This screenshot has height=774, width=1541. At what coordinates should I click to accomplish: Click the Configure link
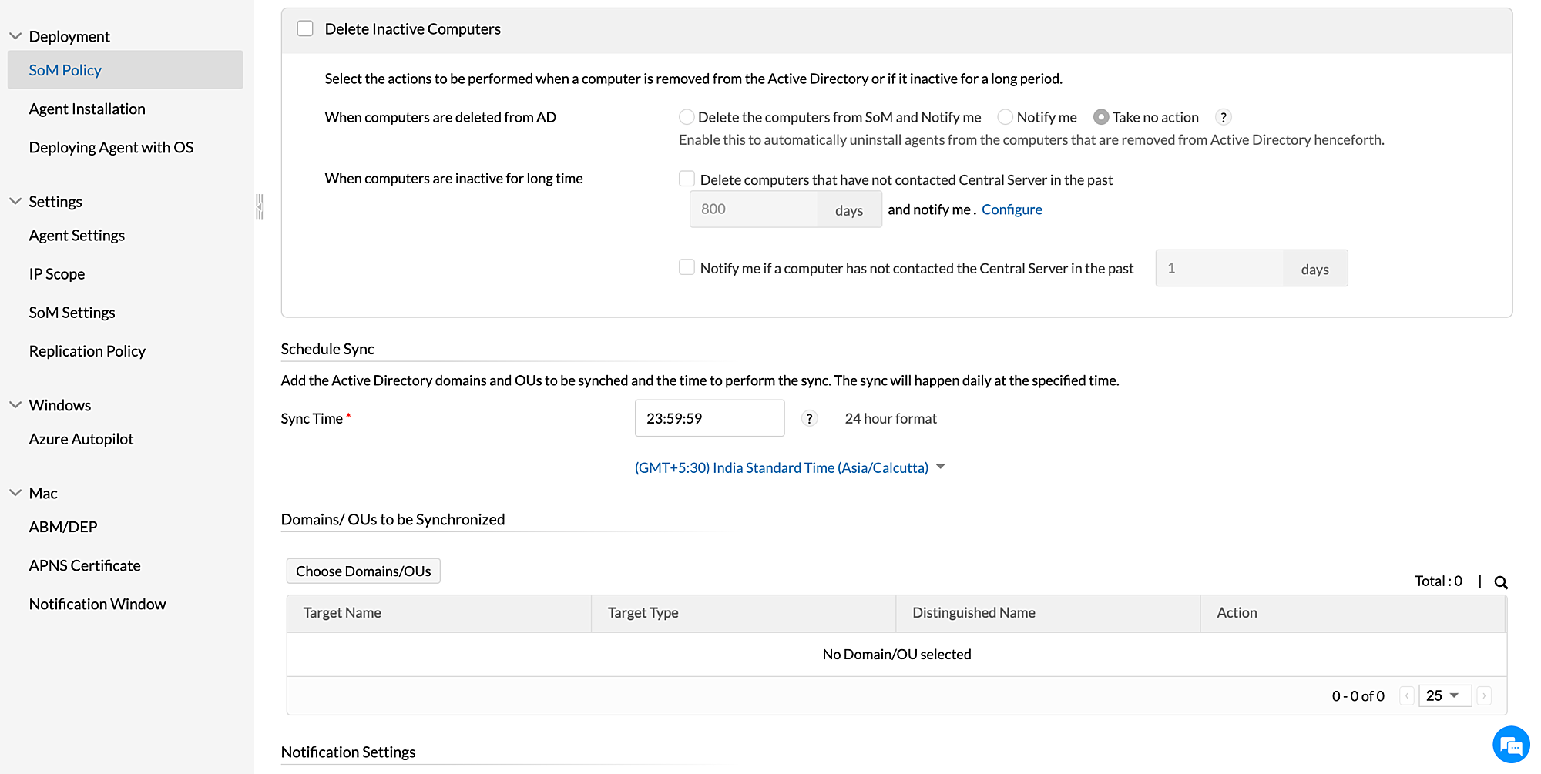(x=1012, y=209)
